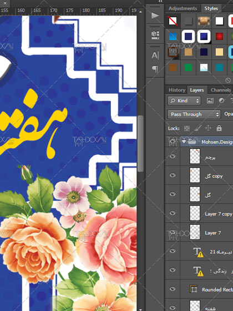
Task: Apply the plain white style swatch
Action: pos(219,21)
